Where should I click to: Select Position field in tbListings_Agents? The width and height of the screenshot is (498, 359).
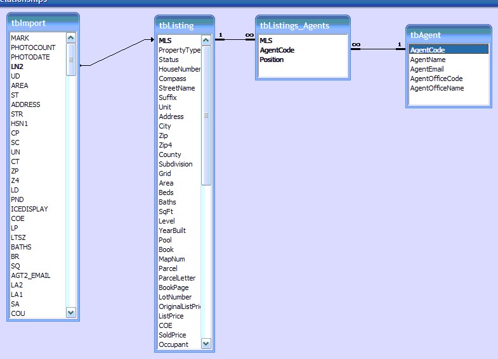(272, 60)
